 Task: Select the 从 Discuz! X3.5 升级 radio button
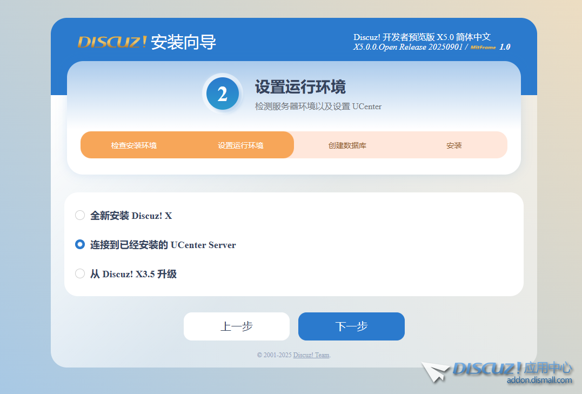(x=80, y=274)
